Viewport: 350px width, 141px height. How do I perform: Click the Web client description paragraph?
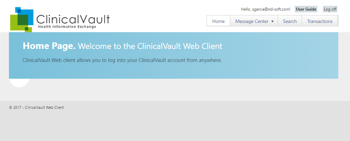coord(122,60)
